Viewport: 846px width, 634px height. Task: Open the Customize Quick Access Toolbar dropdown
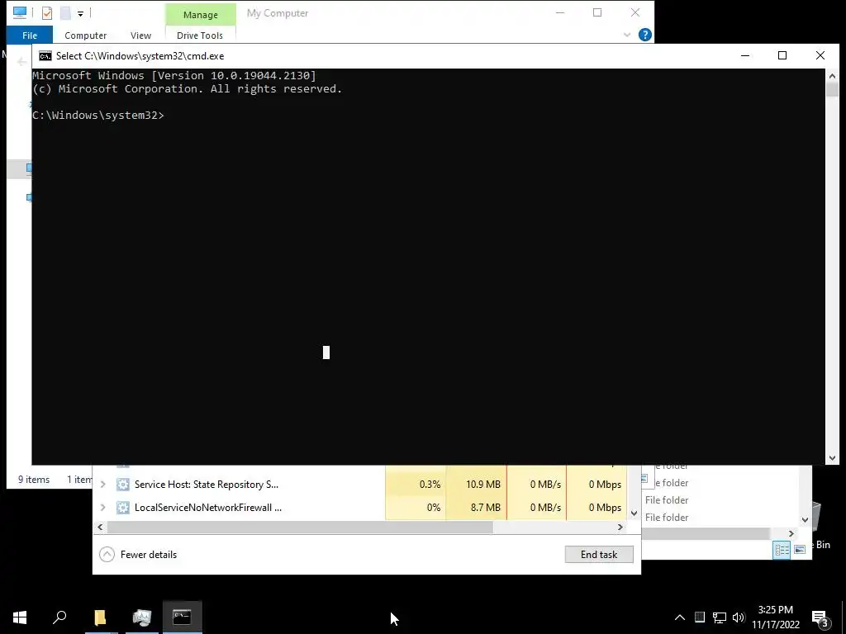(x=80, y=14)
